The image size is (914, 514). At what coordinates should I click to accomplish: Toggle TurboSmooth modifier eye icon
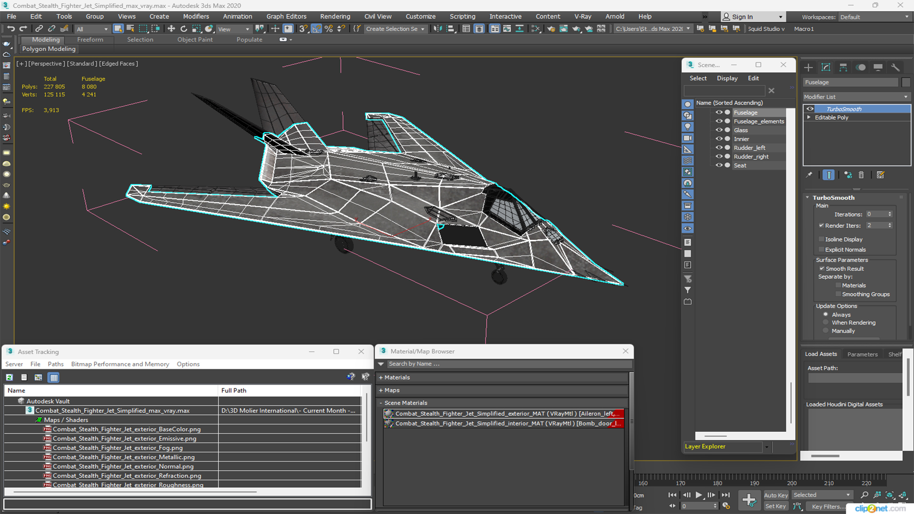point(810,109)
